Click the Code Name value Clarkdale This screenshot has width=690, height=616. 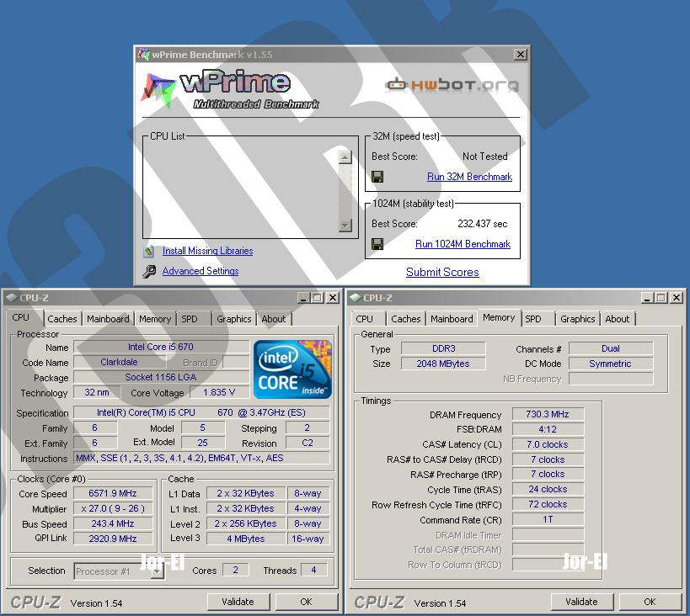click(x=120, y=362)
